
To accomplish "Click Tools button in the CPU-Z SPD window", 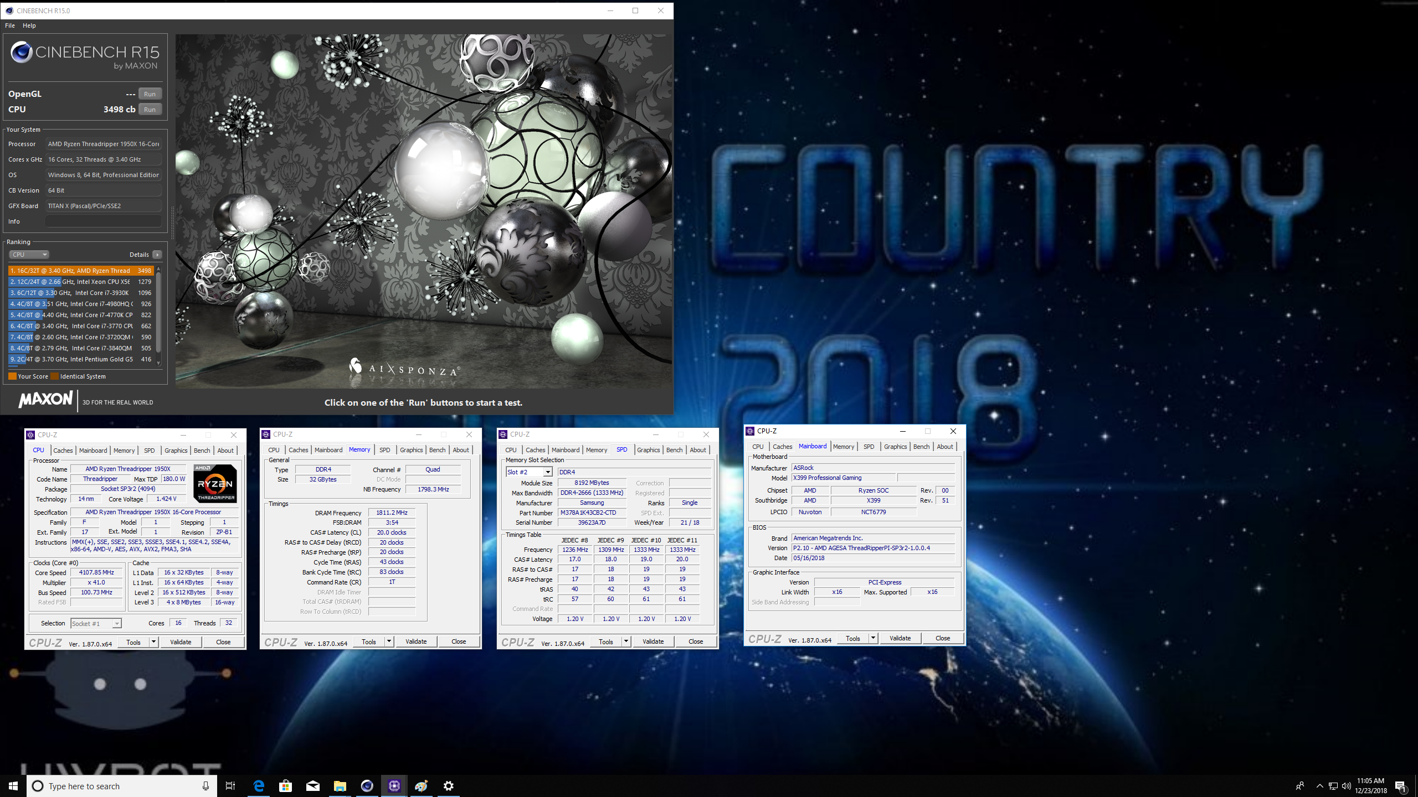I will point(606,641).
